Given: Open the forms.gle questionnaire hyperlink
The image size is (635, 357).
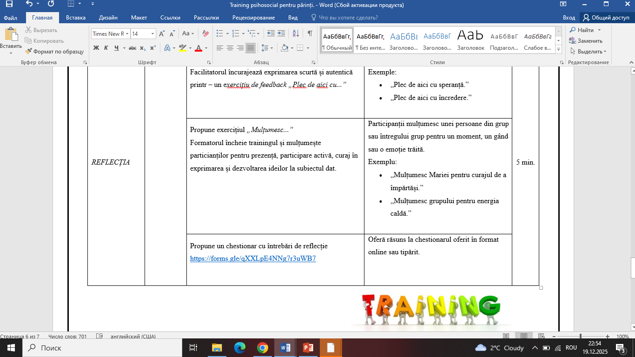Looking at the screenshot, I should click(253, 258).
